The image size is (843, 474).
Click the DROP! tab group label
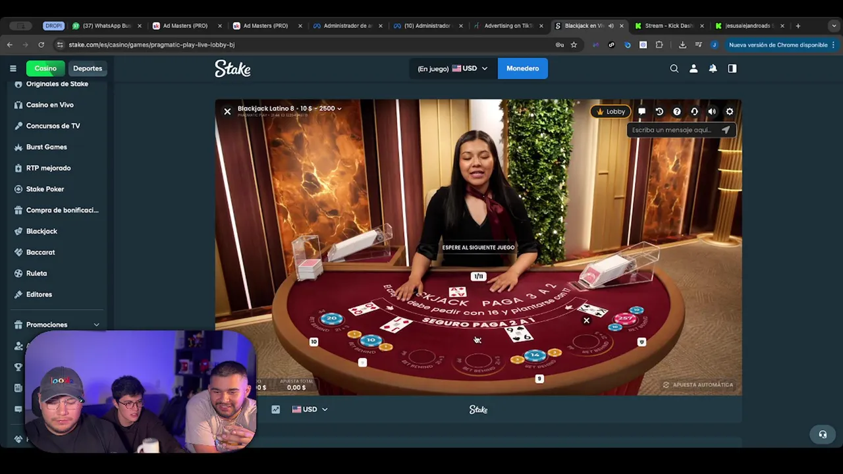[53, 26]
